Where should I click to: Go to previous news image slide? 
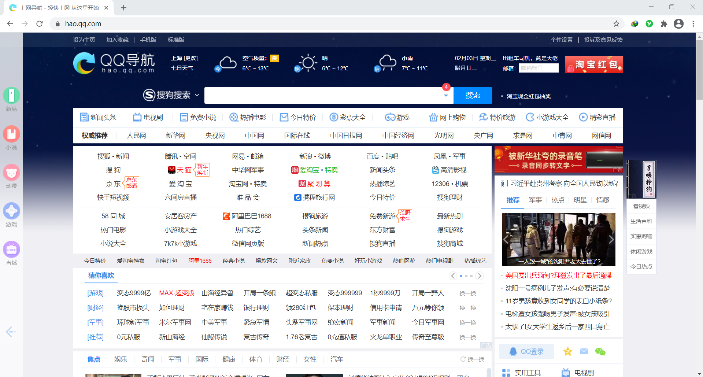[x=506, y=240]
